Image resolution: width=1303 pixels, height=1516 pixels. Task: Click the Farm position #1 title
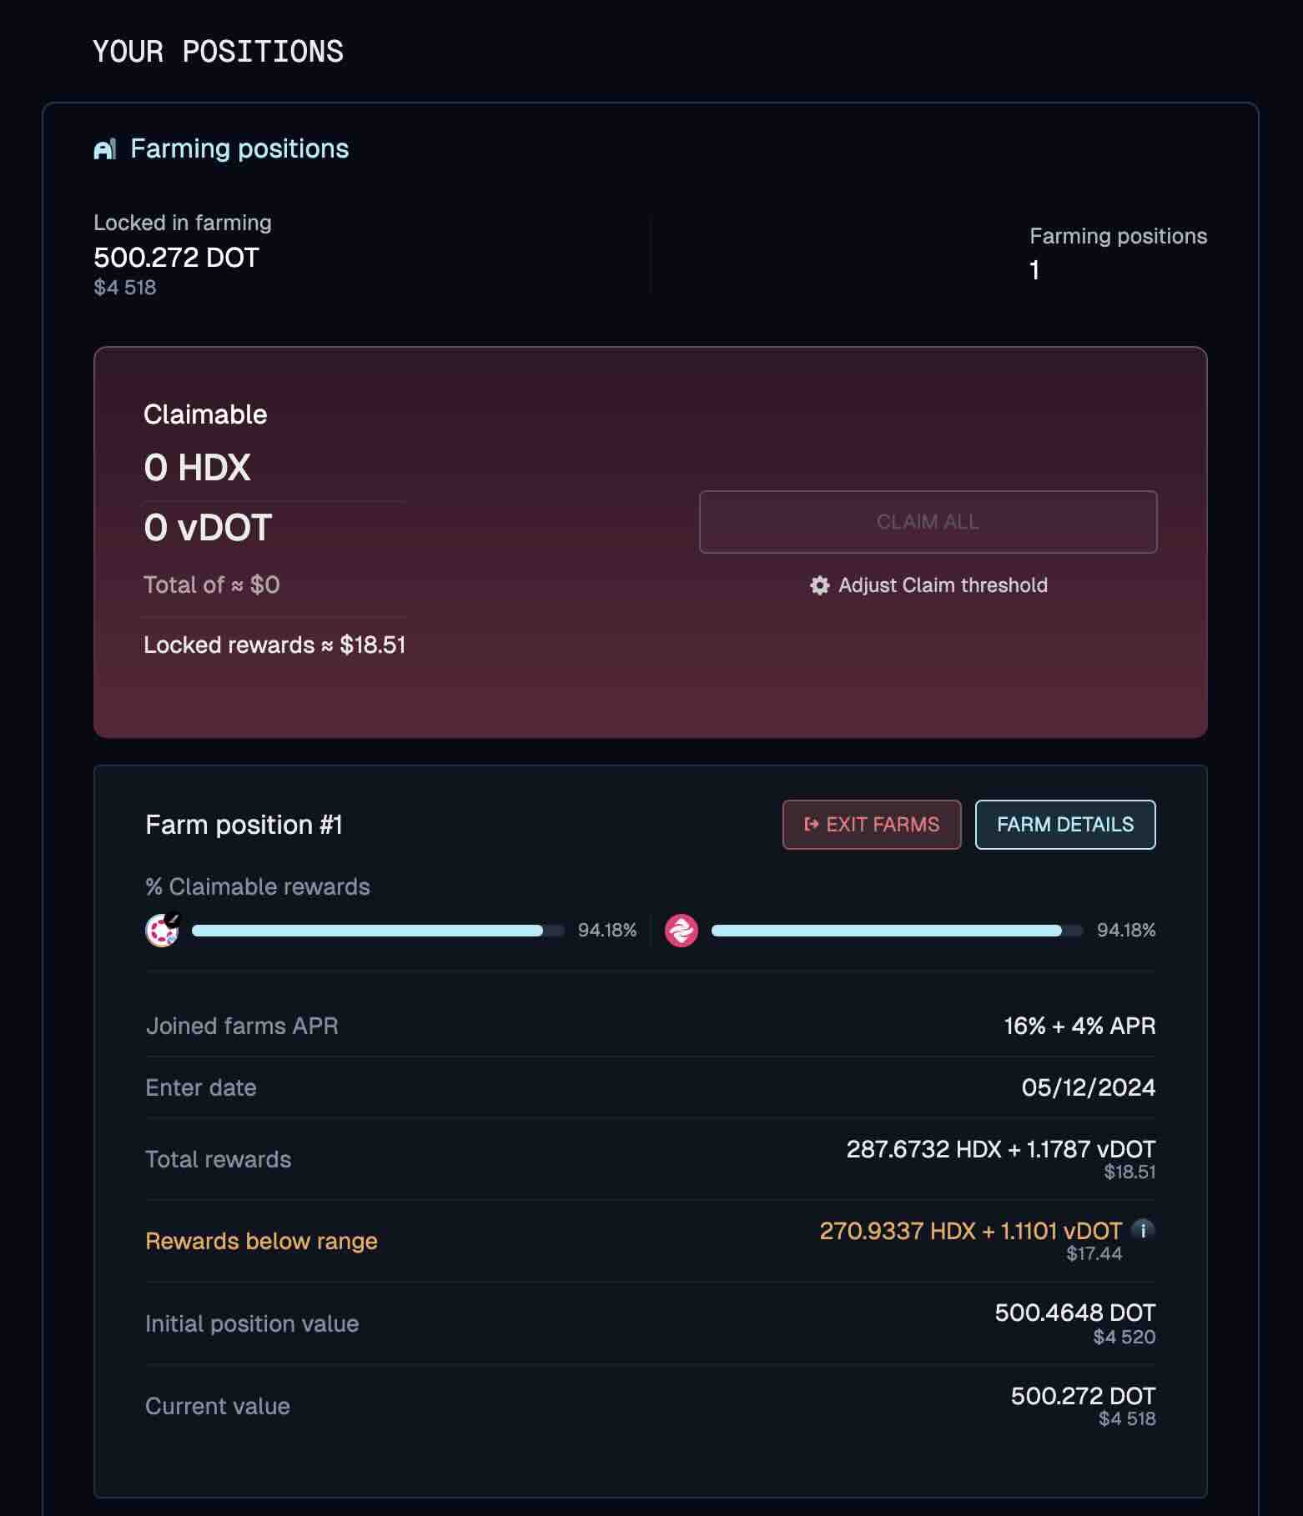coord(244,825)
